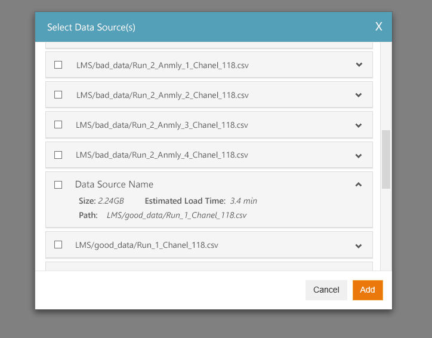Check Run_2_Anmly_1_Chanel_118.csv checkbox
Viewport: 432px width, 338px height.
[x=58, y=64]
